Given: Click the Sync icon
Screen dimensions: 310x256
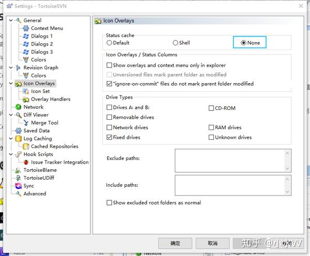Looking at the screenshot, I should (x=19, y=186).
